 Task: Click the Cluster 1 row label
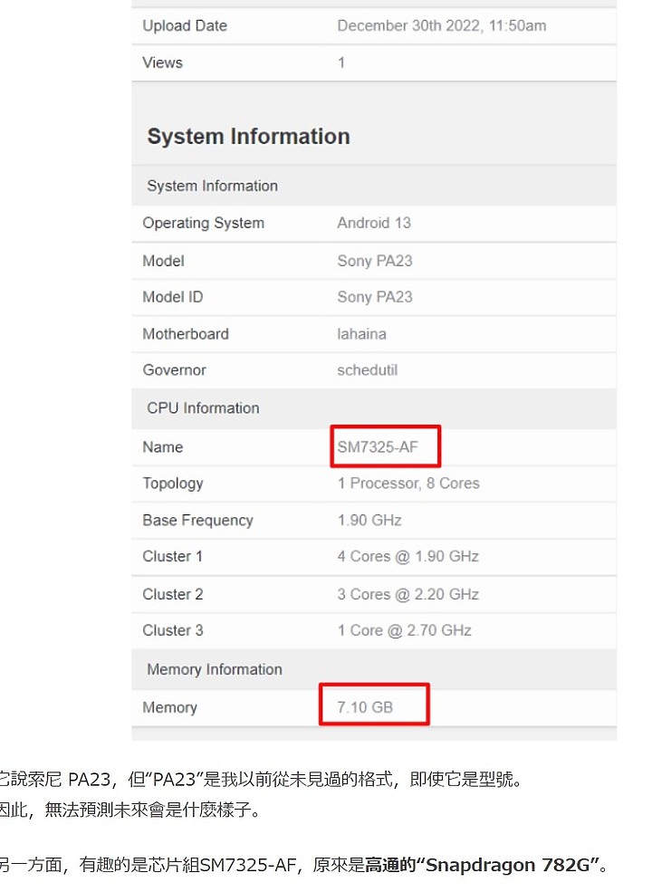(x=172, y=556)
